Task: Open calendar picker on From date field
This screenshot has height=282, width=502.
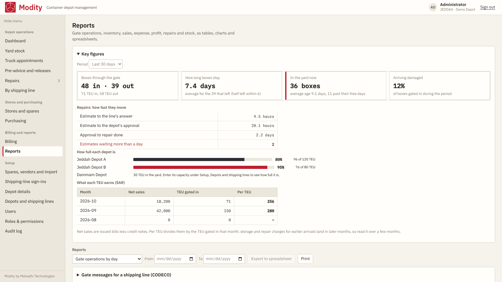Action: click(x=191, y=259)
